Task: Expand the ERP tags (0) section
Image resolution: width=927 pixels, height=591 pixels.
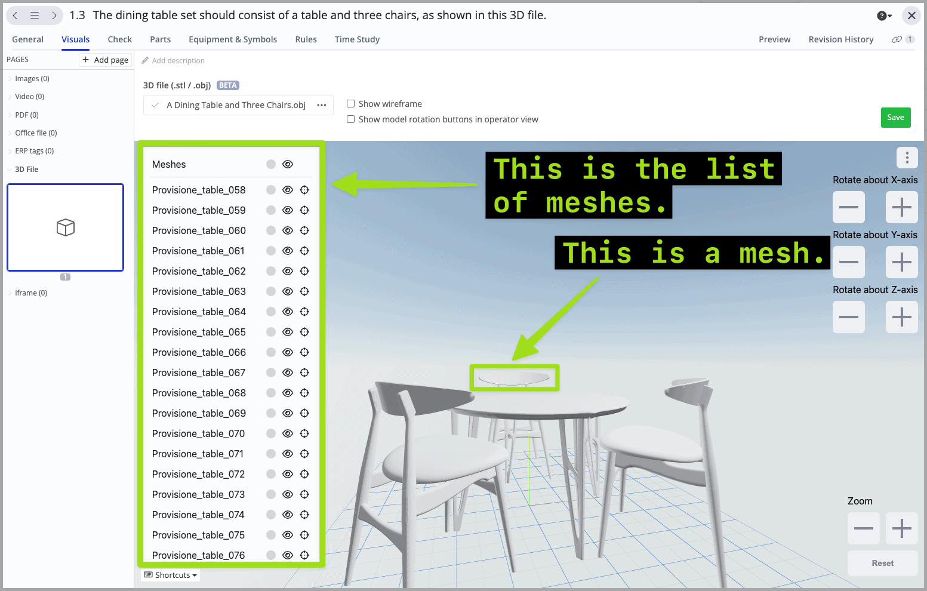Action: point(33,150)
